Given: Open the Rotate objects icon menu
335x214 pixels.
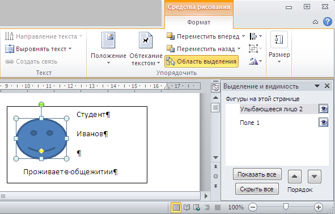Looking at the screenshot, I should point(256,62).
